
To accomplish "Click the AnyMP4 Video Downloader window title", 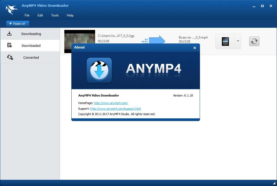I will (x=45, y=5).
